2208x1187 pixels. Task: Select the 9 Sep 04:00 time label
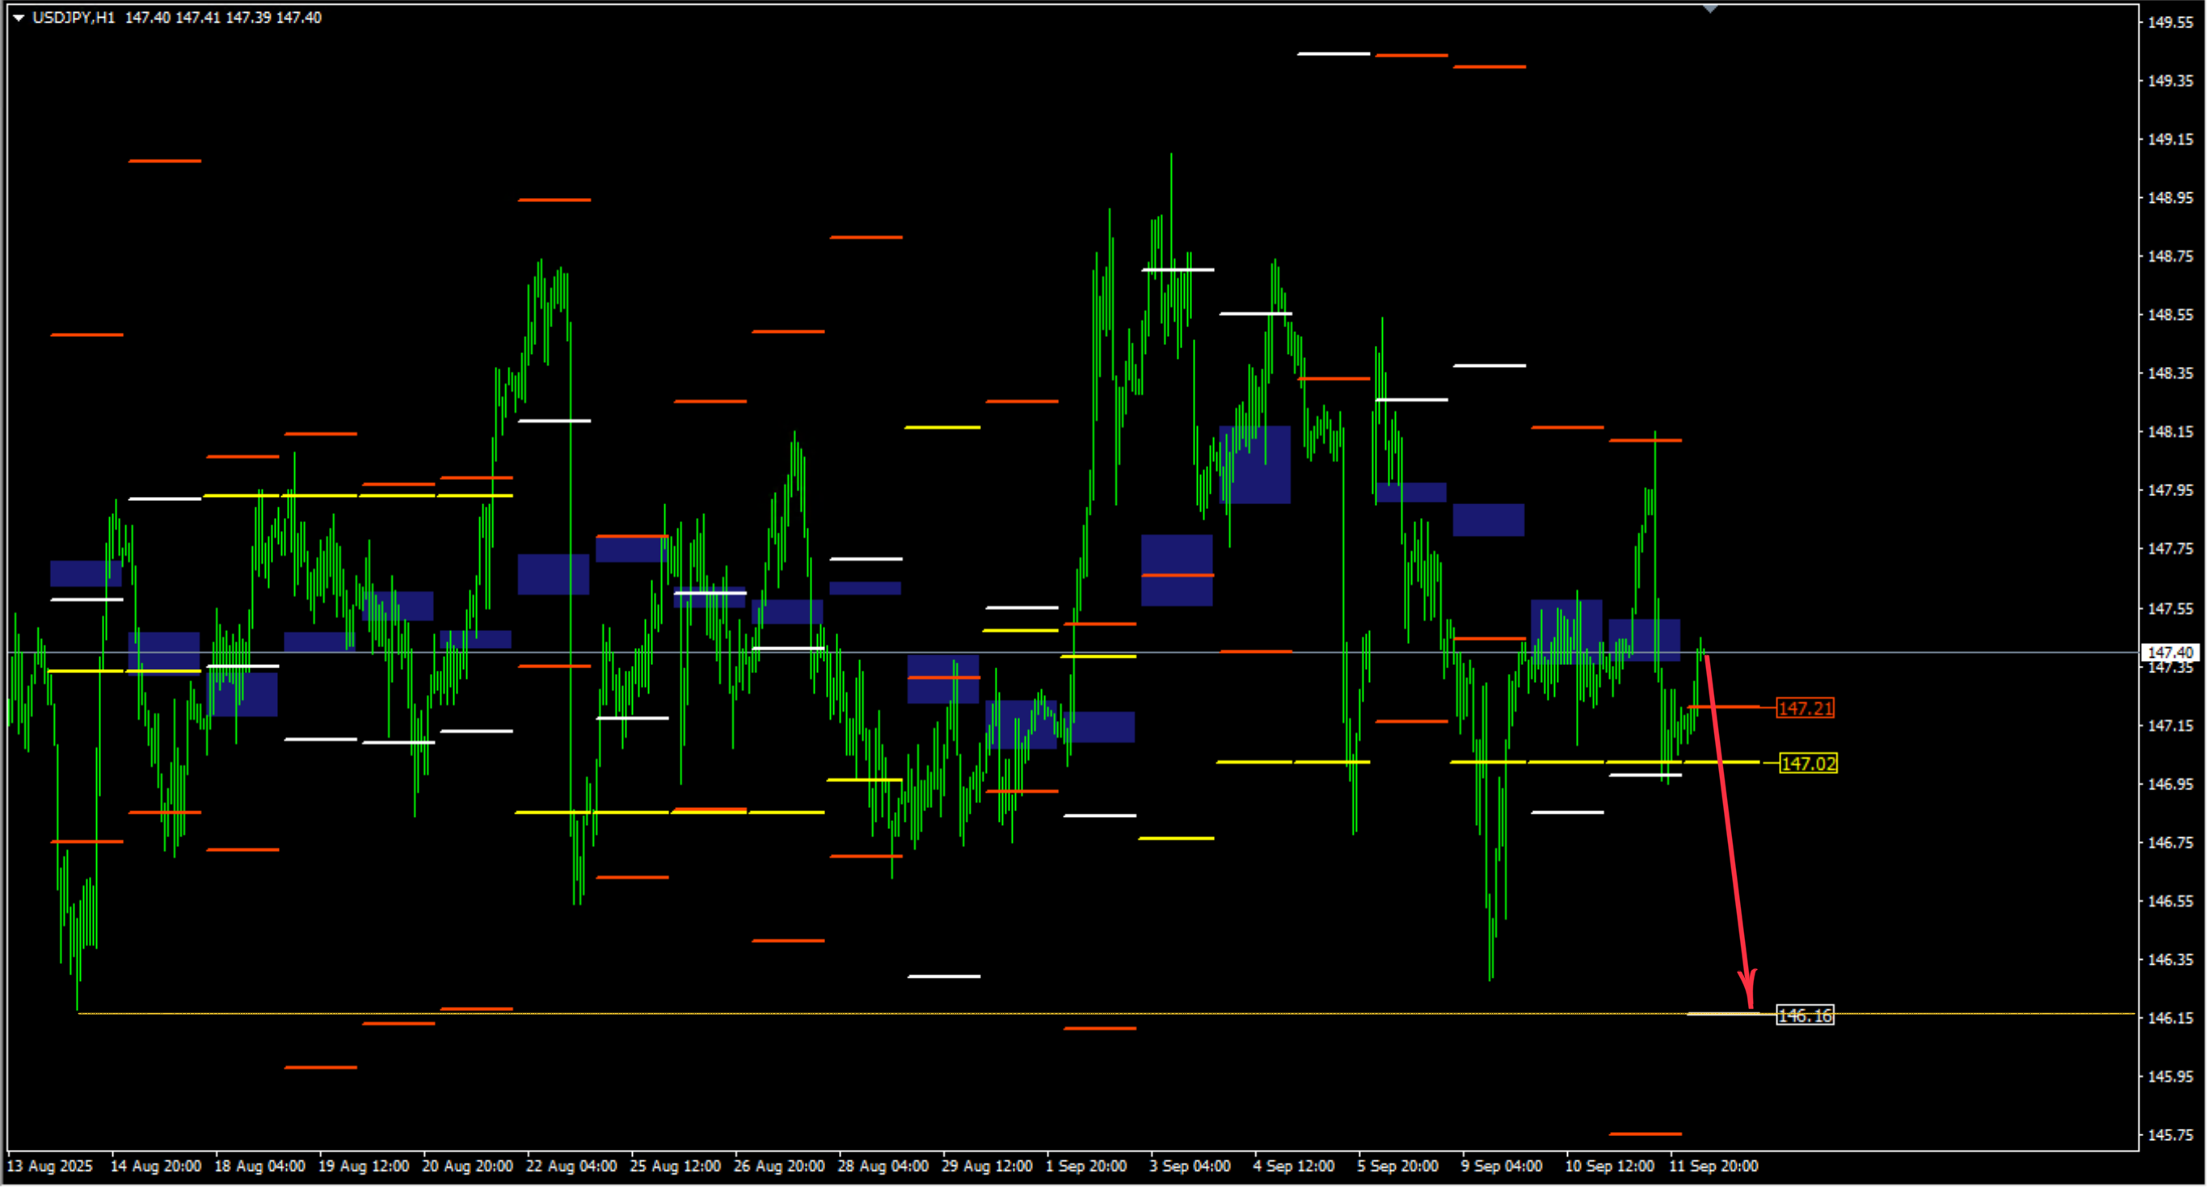point(1502,1167)
